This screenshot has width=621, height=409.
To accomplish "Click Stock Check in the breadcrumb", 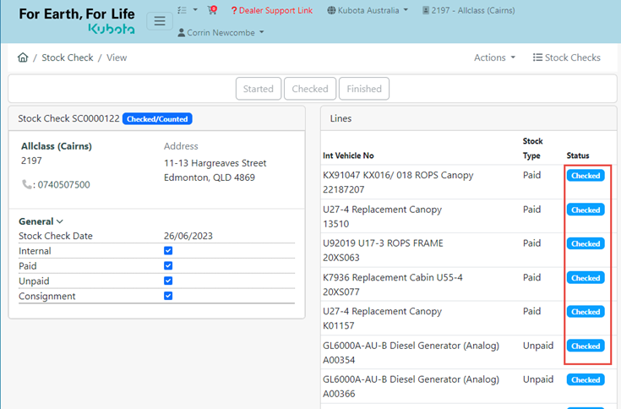I will (x=68, y=57).
